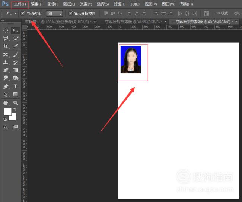Screen dimensions: 242x202
Task: Toggle the 自动选择 checkbox
Action: coord(23,13)
